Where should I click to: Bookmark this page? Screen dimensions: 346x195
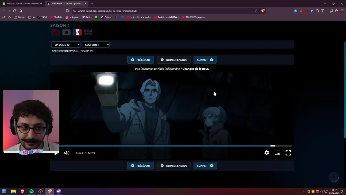coord(67,11)
